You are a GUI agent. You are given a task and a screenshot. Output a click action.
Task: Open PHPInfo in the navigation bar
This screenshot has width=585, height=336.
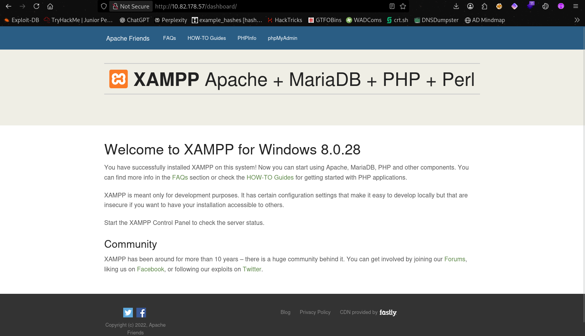[x=247, y=38]
